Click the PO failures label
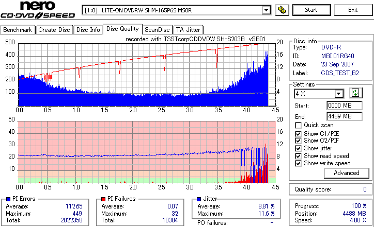The width and height of the screenshot is (374, 227). pos(212,223)
